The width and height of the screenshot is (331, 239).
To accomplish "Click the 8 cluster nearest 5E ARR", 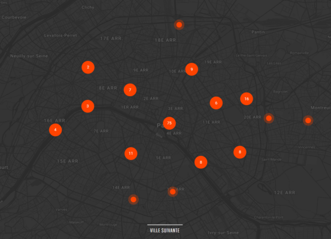I will [201, 163].
